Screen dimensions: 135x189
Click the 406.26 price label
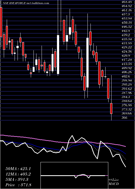tap(127, 72)
